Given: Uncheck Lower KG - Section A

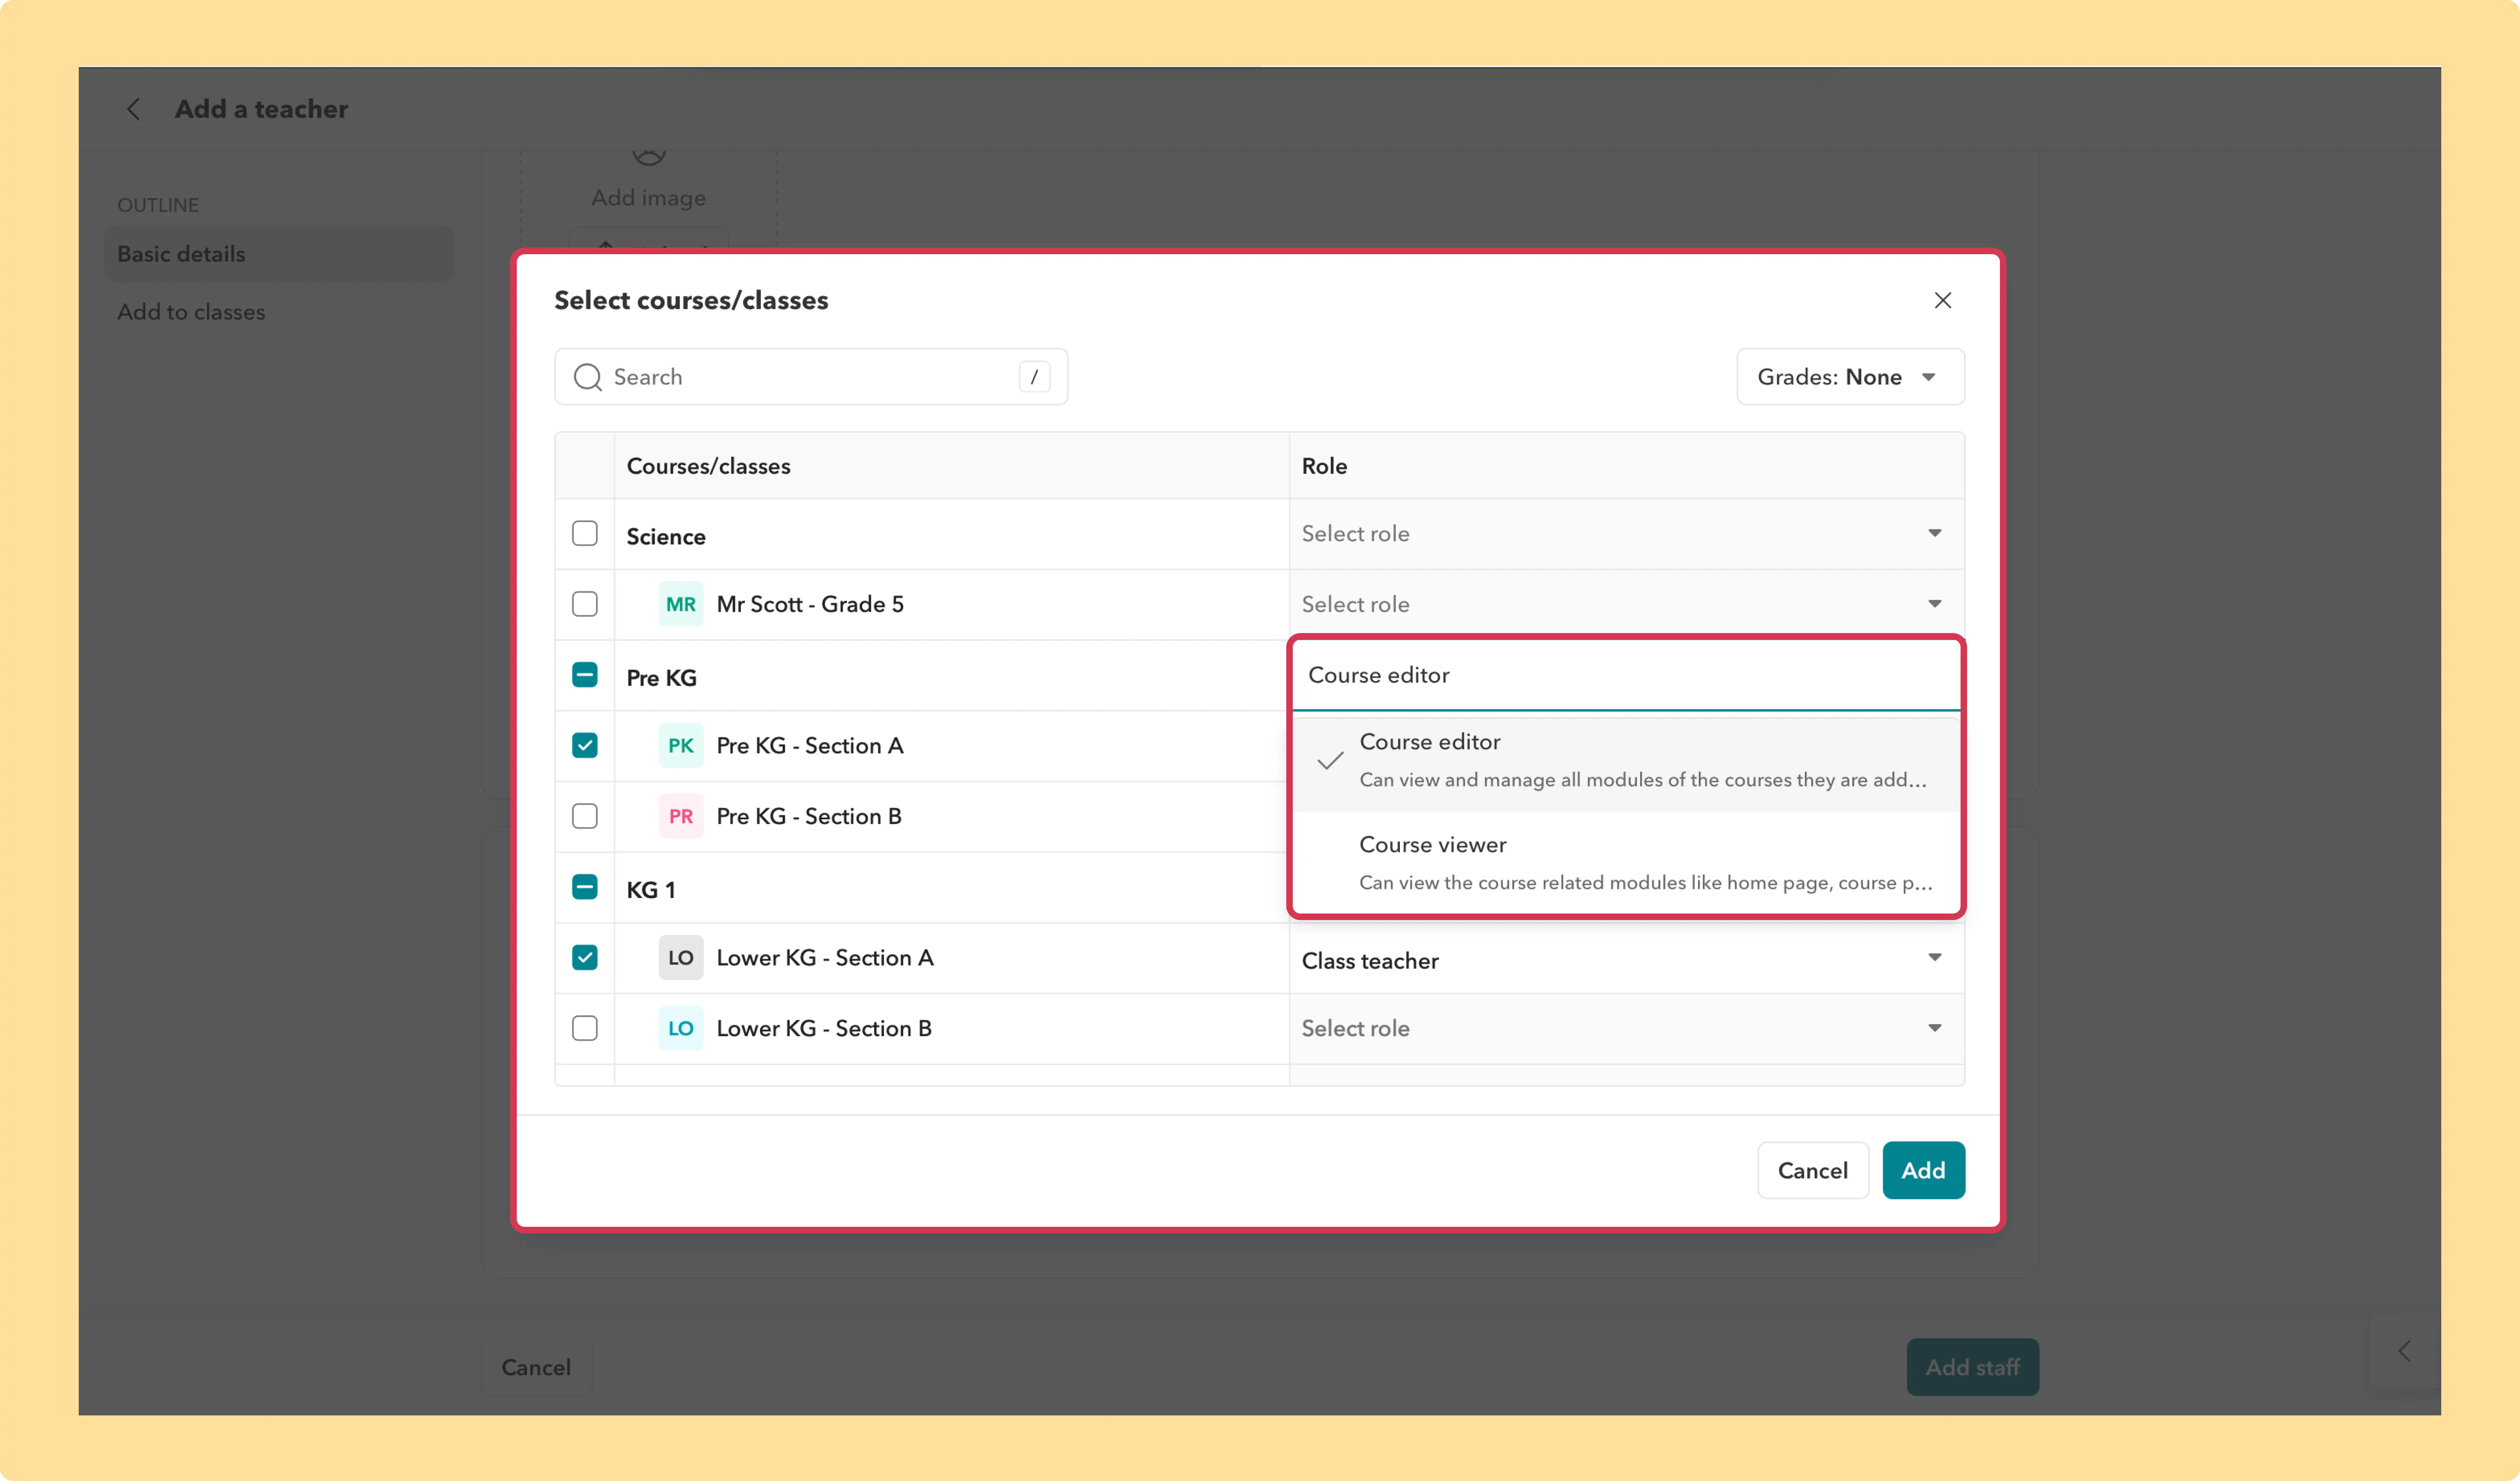Looking at the screenshot, I should [585, 957].
